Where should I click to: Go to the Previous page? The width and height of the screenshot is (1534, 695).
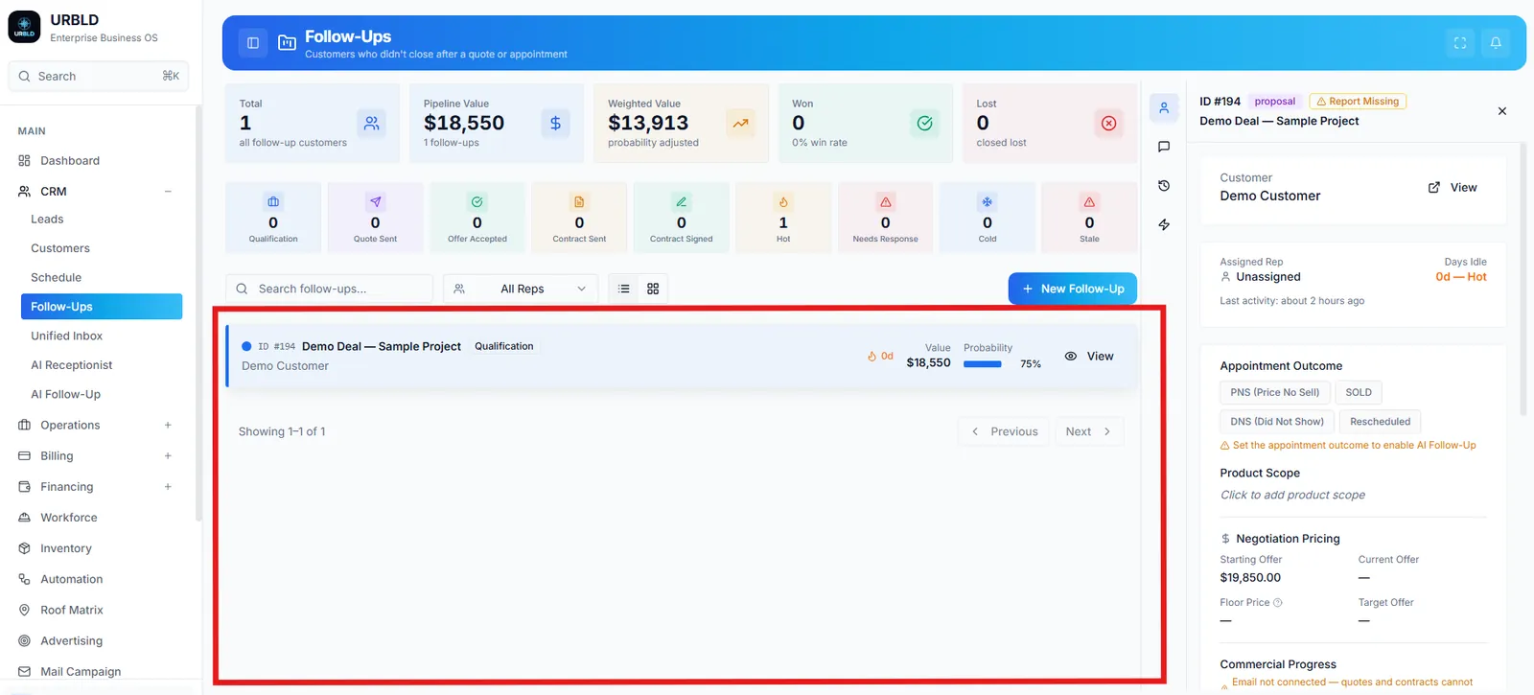pyautogui.click(x=1004, y=431)
